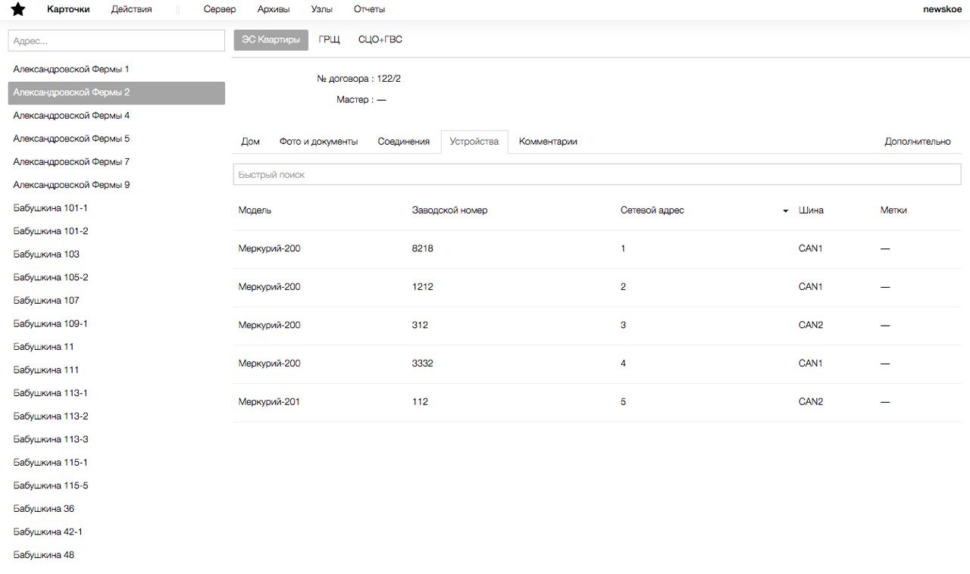970x574 pixels.
Task: Click serial number 8218 cell
Action: tap(422, 248)
